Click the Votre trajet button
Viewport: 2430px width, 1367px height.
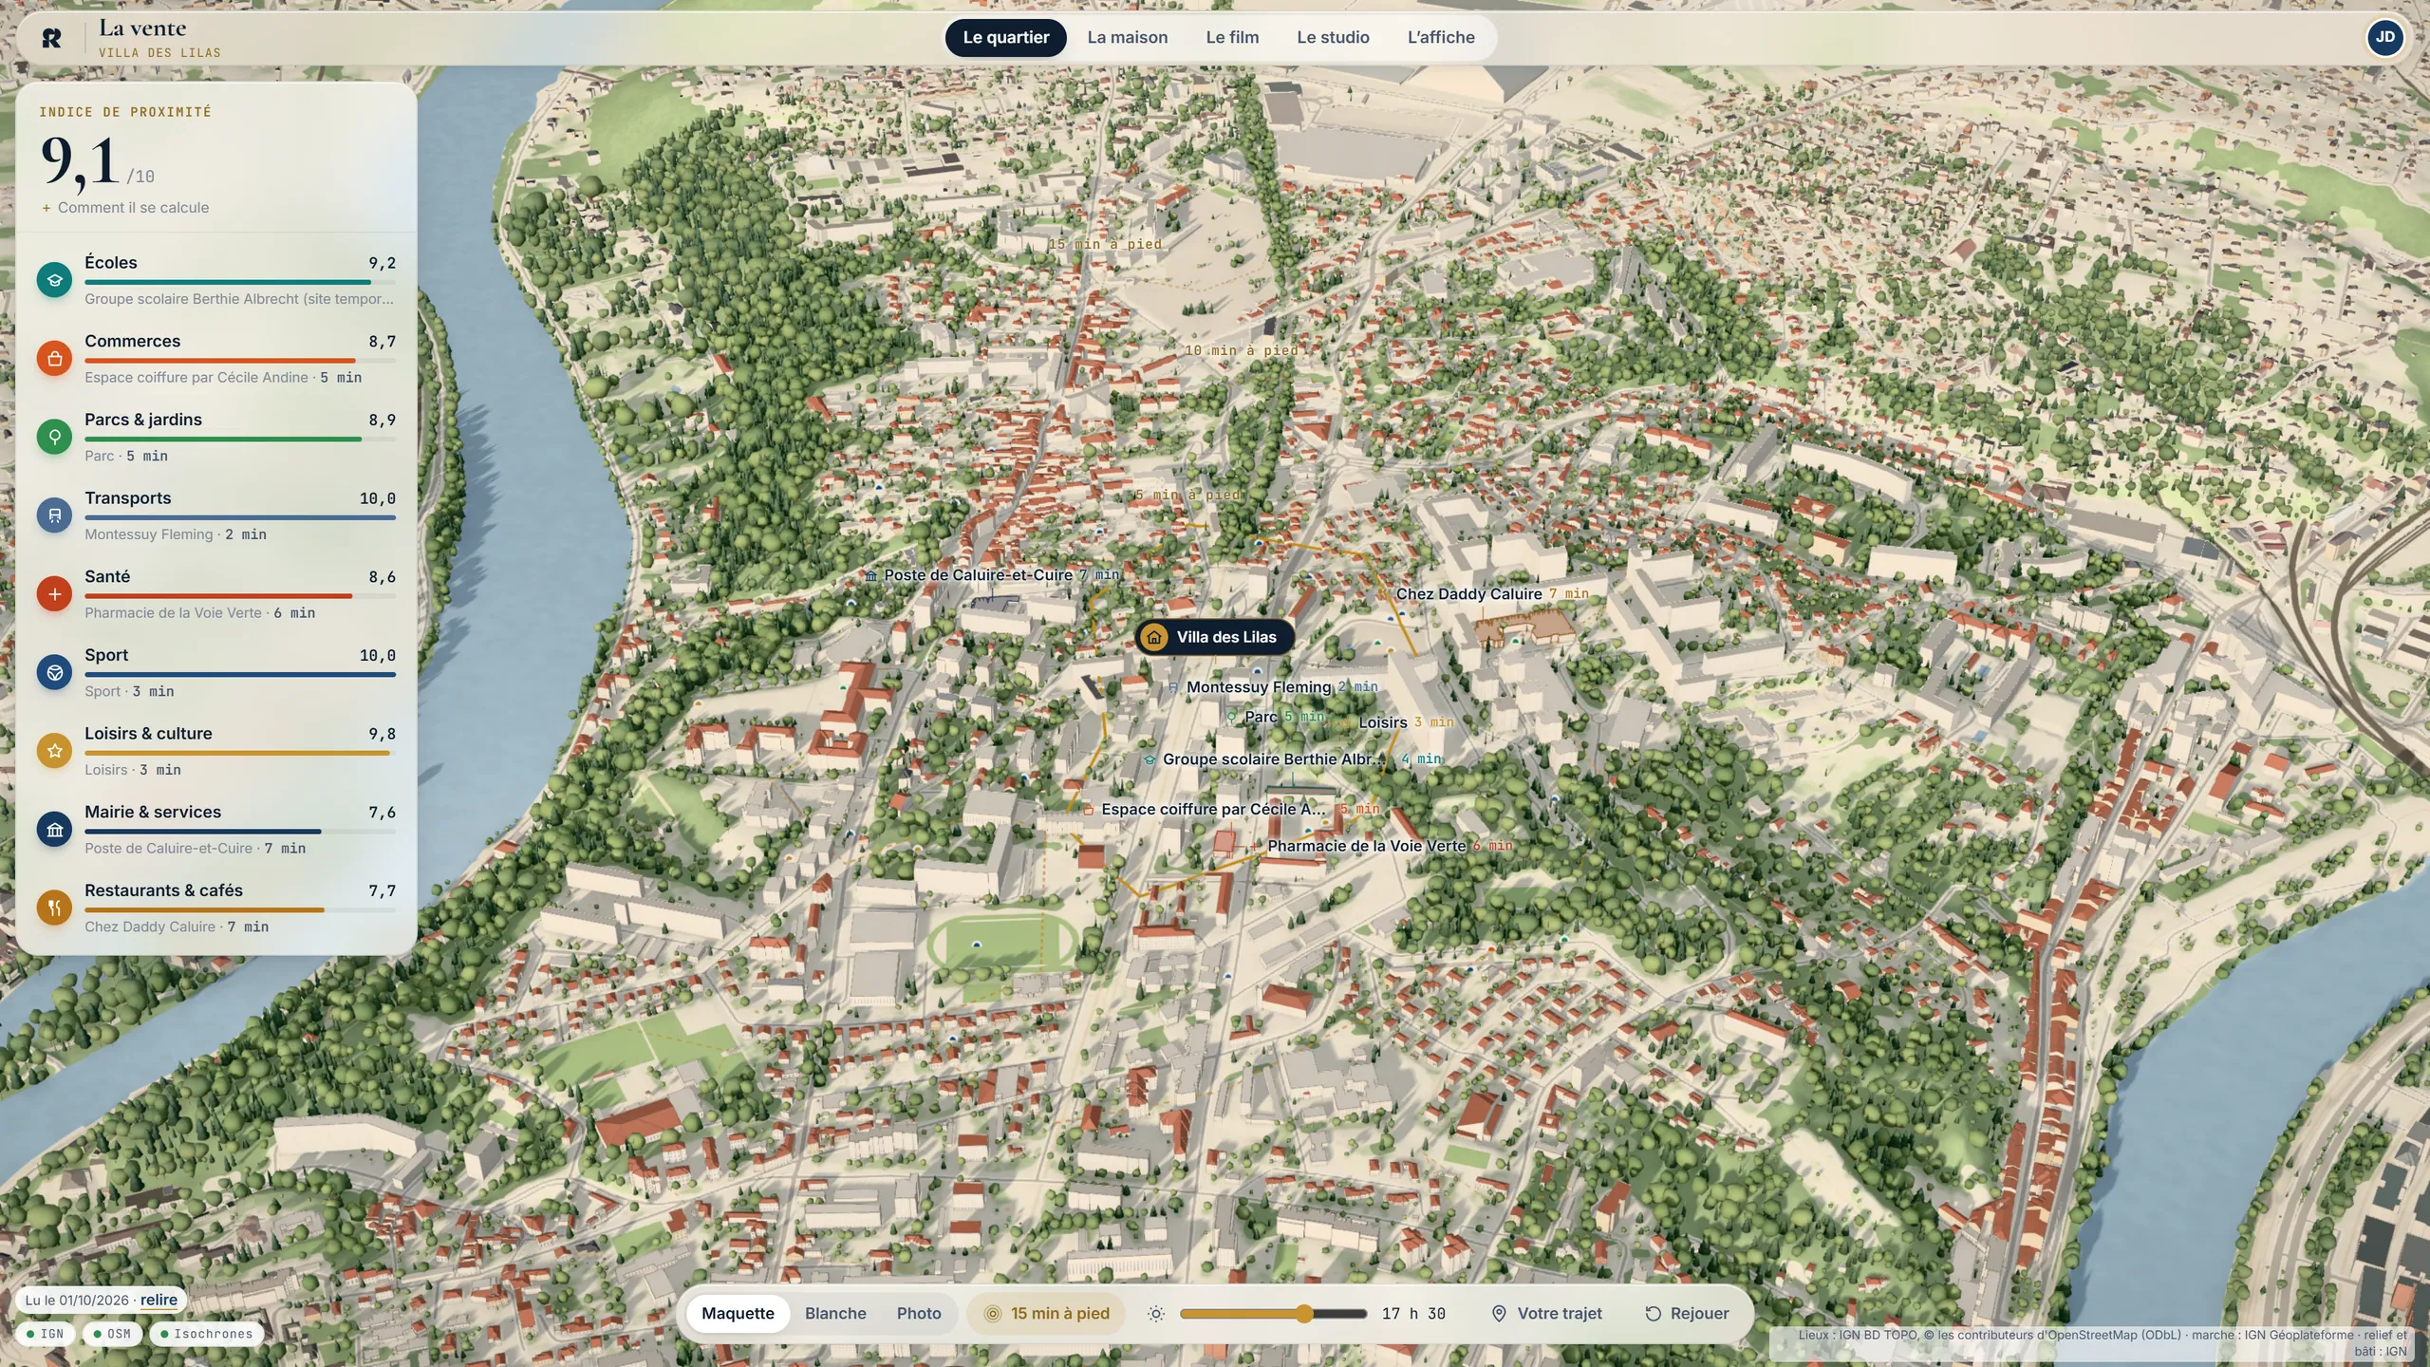tap(1546, 1314)
